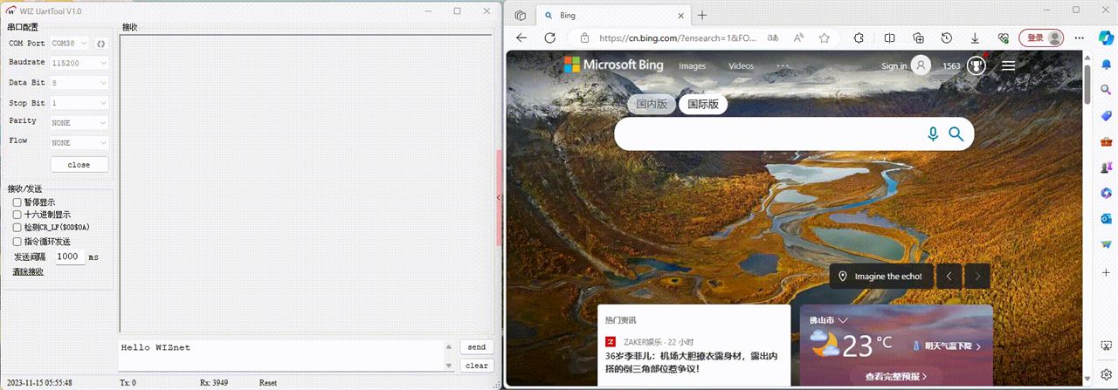Click the voice search microphone icon
Screen dimensions: 1118x390
[x=933, y=133]
